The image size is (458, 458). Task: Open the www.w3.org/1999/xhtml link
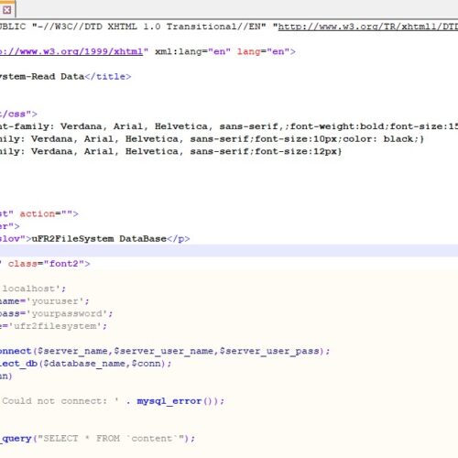pos(71,51)
